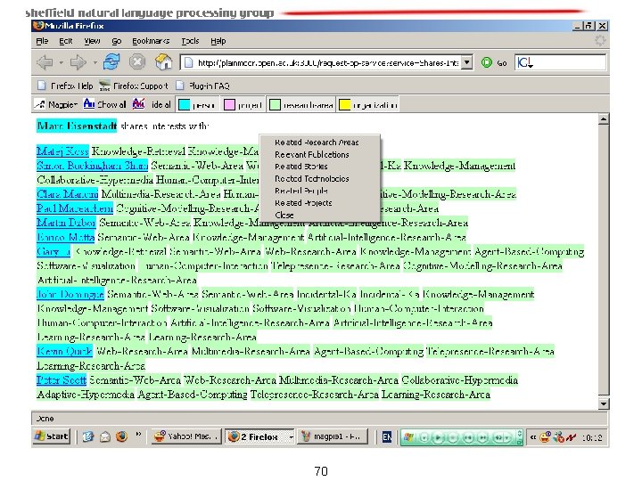The image size is (642, 481).
Task: Select Related Projects in context menu
Action: (303, 203)
